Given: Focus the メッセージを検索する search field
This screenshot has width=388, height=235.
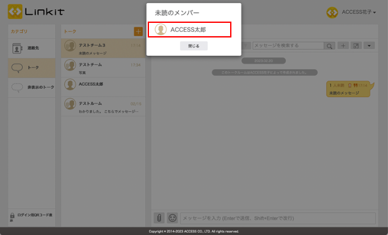Looking at the screenshot, I should 288,46.
